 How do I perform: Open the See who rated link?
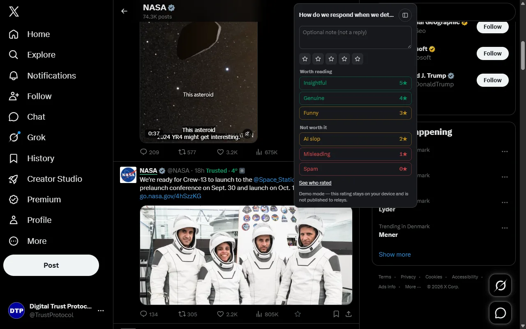tap(315, 183)
